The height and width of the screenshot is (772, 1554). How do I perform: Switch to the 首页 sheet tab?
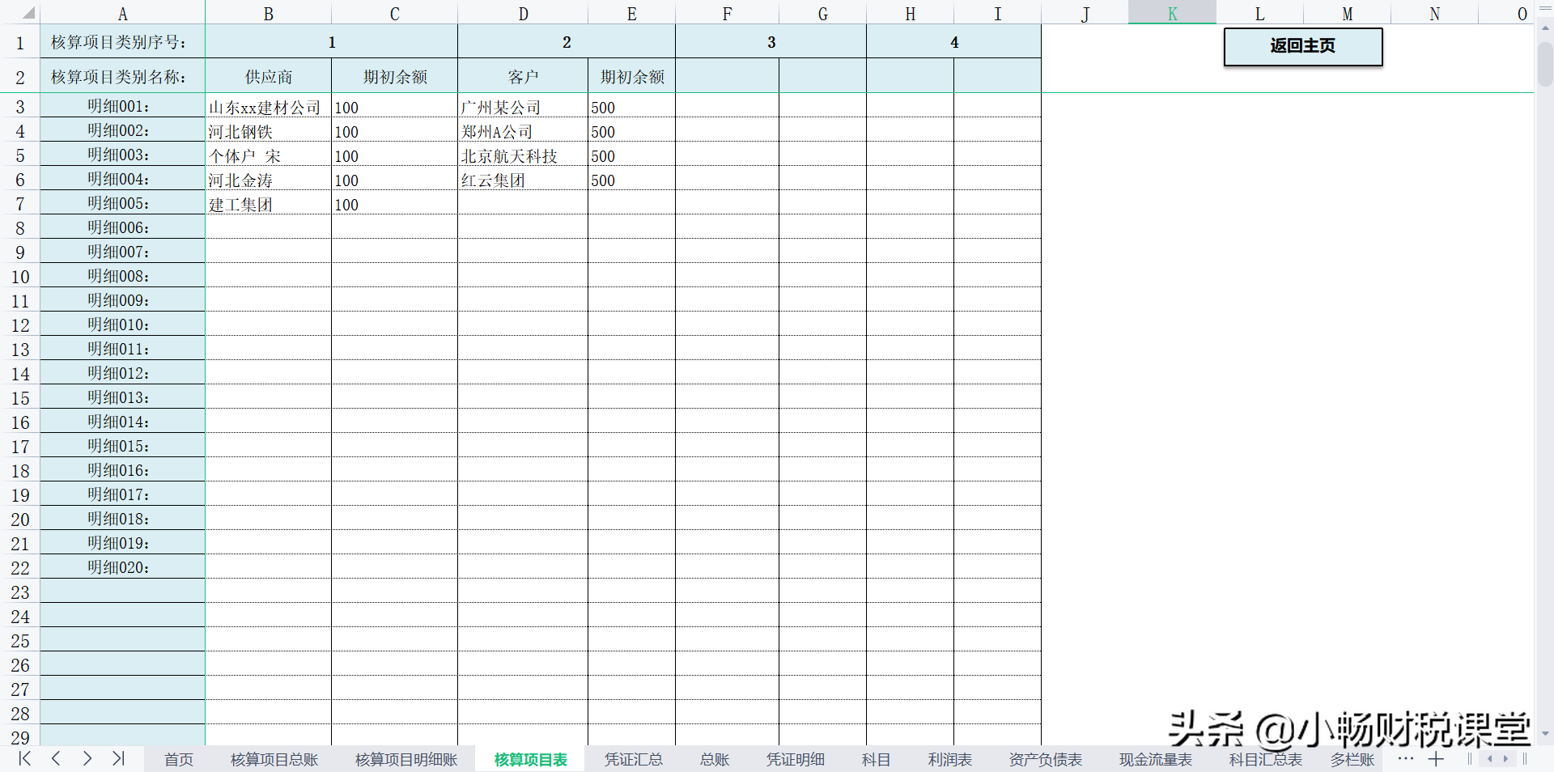tap(179, 760)
